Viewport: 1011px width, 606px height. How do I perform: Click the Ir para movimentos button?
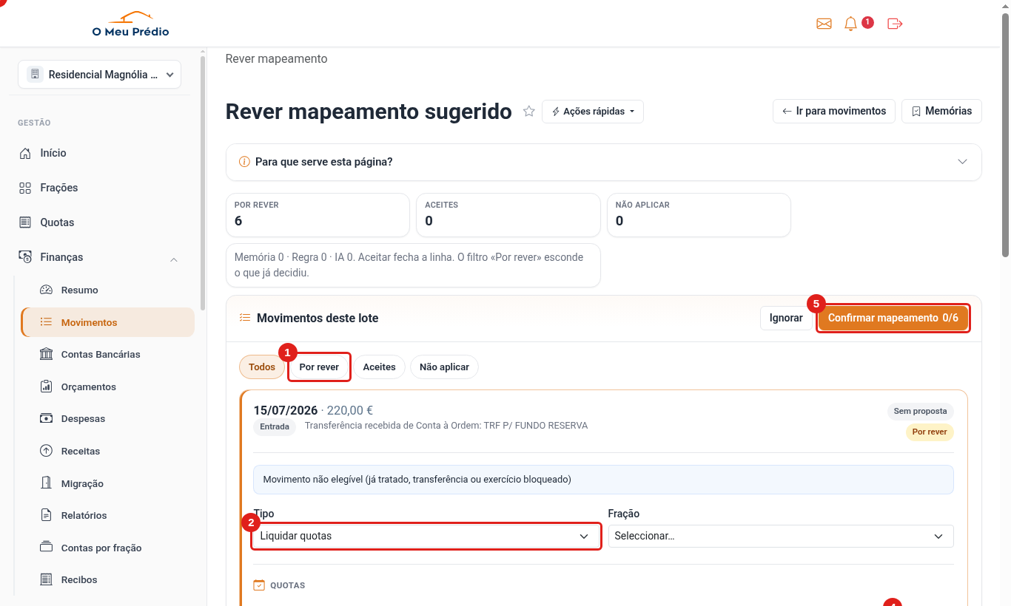(x=834, y=111)
